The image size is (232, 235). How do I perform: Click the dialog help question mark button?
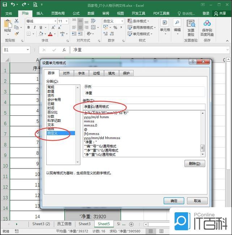coord(193,61)
